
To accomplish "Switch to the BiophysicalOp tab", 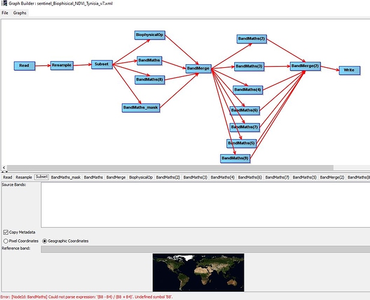I will (x=141, y=177).
